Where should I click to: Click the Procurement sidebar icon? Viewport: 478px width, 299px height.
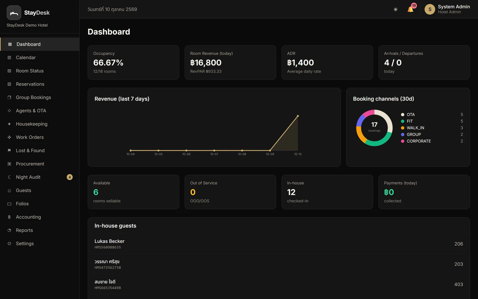pos(9,164)
